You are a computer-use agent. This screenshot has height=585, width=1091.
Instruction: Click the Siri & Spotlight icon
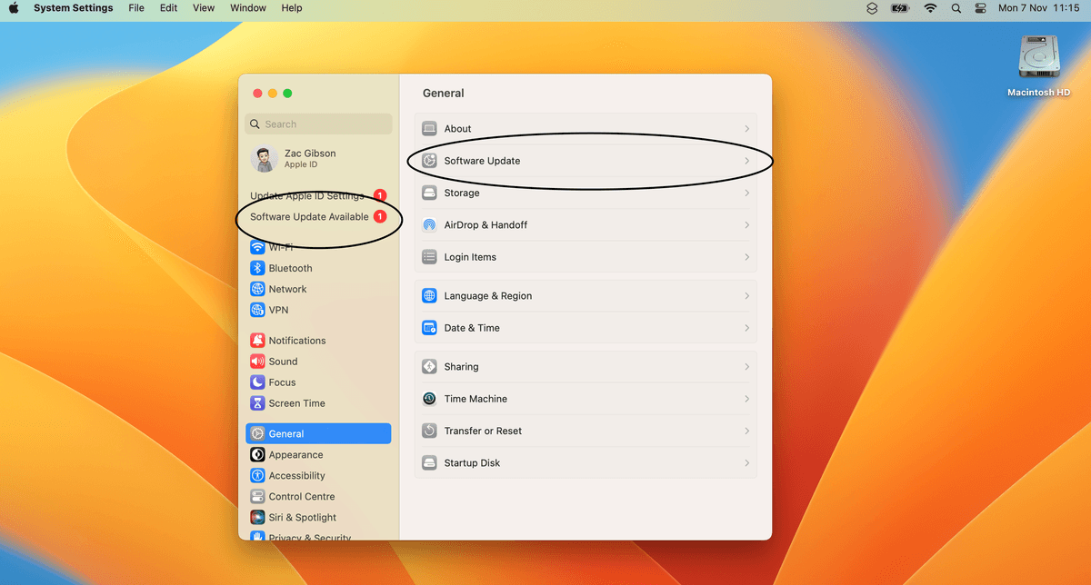coord(257,518)
